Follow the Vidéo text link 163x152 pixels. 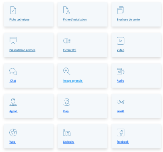point(120,50)
